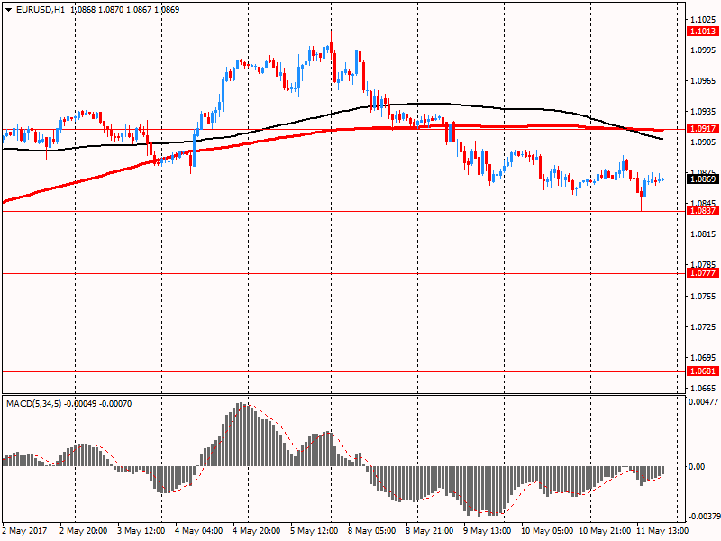Click the 4 May 20:00 time label
Viewport: 721px width, 541px height.
click(257, 531)
